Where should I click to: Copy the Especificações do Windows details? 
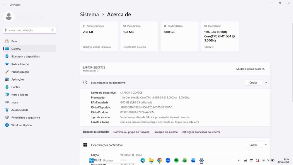[x=253, y=145]
